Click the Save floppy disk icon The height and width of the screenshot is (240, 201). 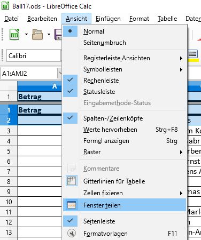58,35
